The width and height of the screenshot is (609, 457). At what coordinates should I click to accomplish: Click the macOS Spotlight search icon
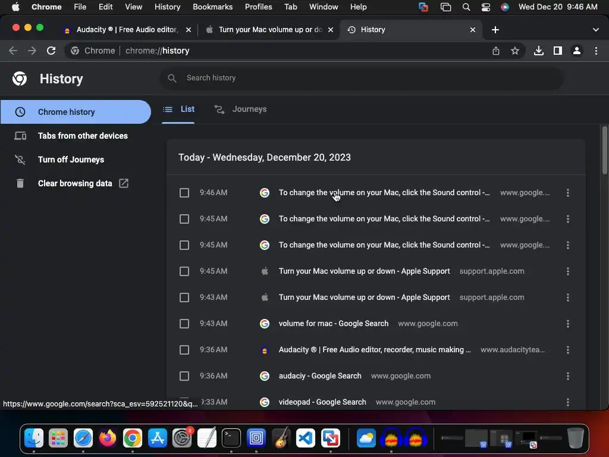coord(466,7)
